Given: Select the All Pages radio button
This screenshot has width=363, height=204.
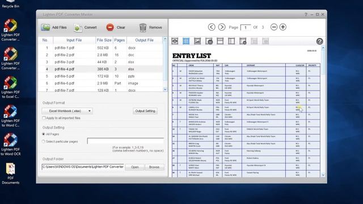Looking at the screenshot, I should coord(44,134).
